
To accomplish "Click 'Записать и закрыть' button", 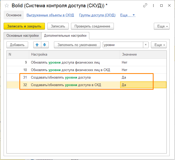I will 24,26.
